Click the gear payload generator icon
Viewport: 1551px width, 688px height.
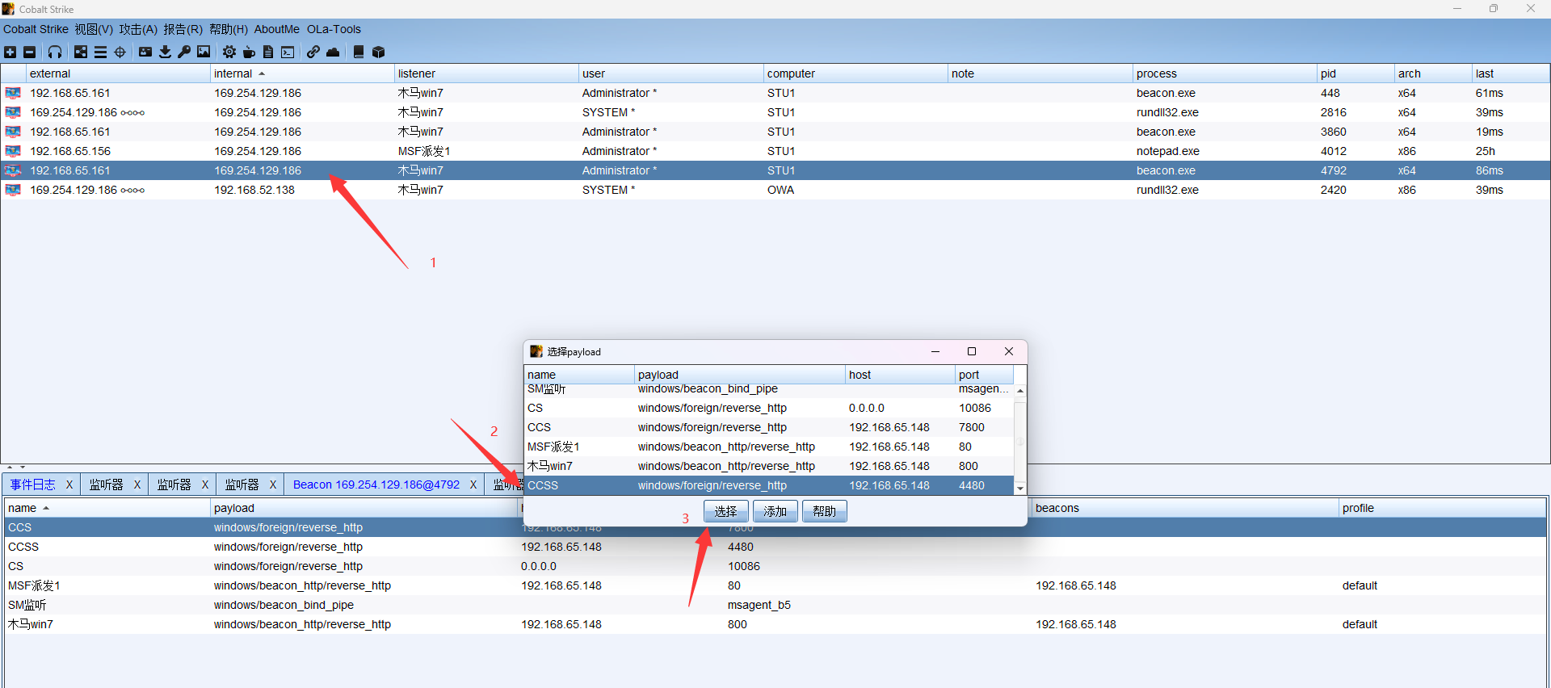pos(229,52)
